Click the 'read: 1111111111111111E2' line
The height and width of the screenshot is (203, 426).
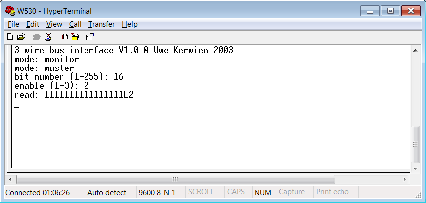coord(74,95)
